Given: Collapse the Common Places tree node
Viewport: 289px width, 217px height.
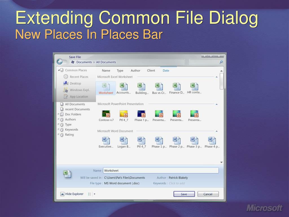Looking at the screenshot, I should coord(59,70).
